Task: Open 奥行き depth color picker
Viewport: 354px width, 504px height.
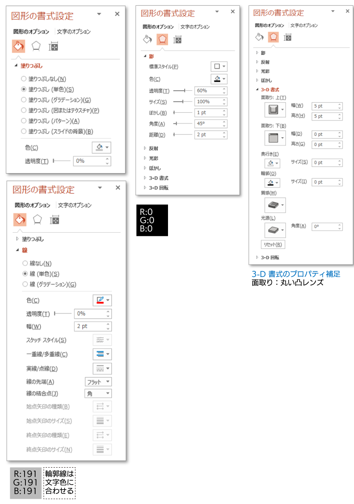Action: coord(272,163)
